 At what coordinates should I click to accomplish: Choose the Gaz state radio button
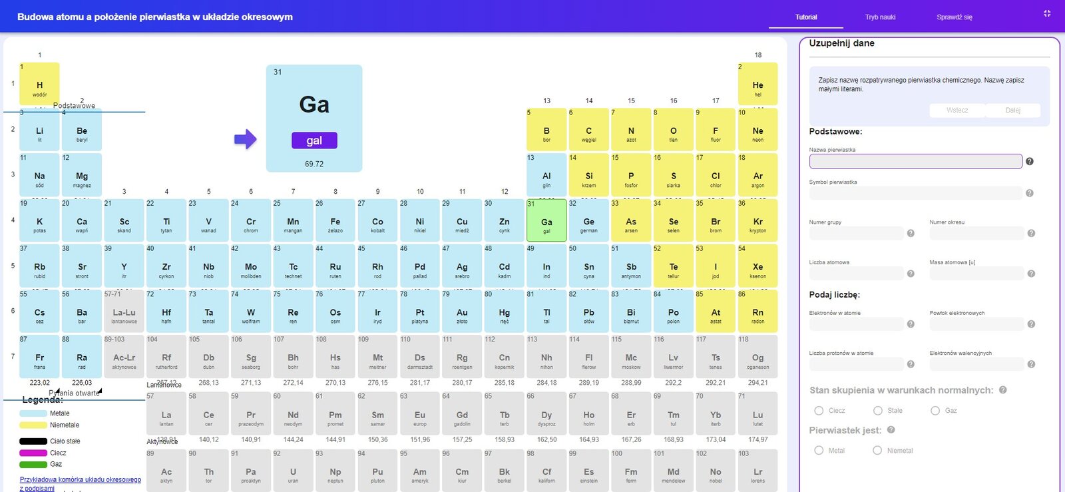935,411
